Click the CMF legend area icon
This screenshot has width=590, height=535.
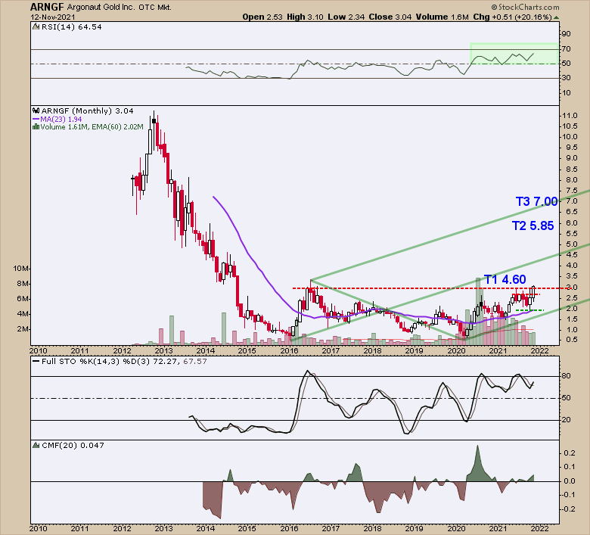(x=36, y=446)
